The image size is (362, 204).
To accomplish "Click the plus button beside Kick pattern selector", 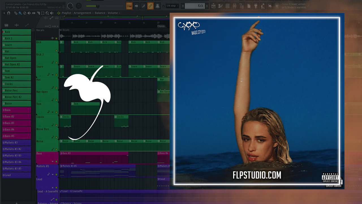I will [x=207, y=6].
